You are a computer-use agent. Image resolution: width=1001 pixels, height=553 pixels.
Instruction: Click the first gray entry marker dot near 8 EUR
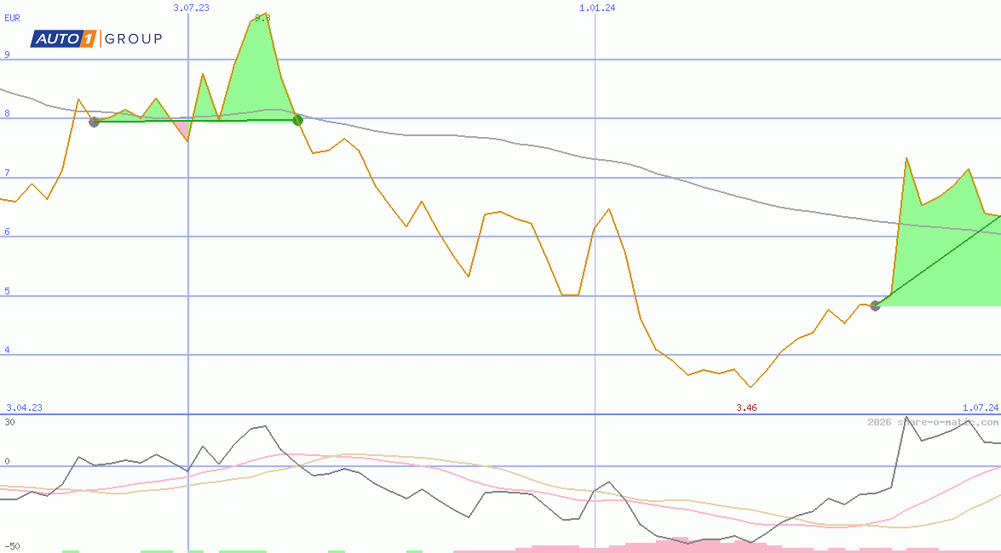pos(95,122)
